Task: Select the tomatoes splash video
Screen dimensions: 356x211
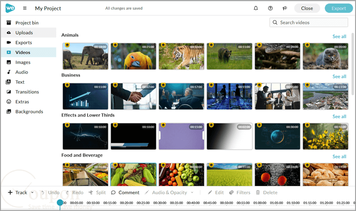Action: pos(277,175)
